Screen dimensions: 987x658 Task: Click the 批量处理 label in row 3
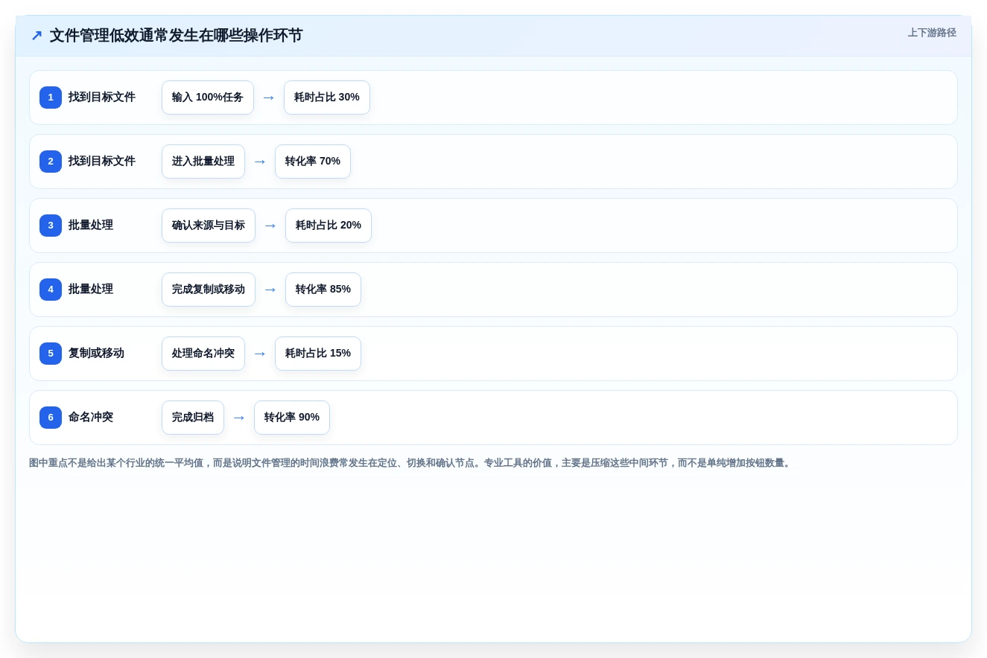coord(91,226)
